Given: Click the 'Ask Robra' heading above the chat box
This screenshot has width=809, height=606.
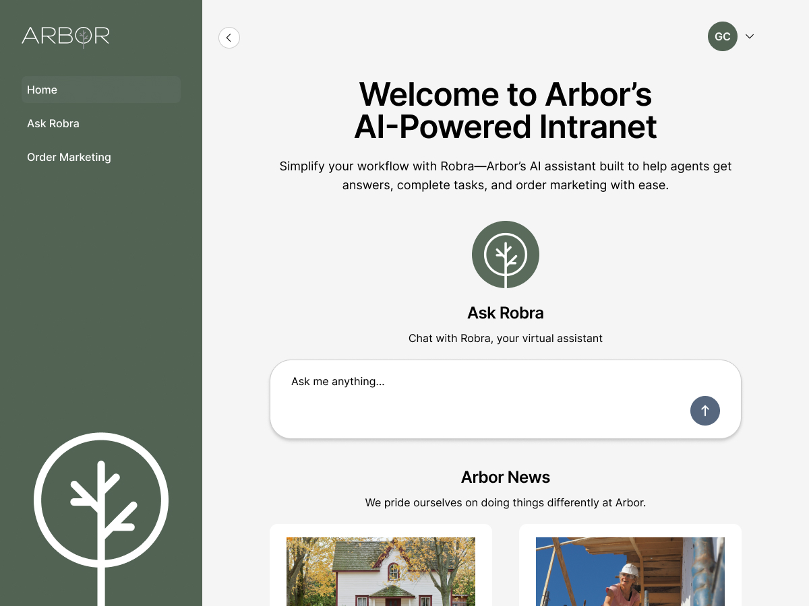Looking at the screenshot, I should 506,313.
